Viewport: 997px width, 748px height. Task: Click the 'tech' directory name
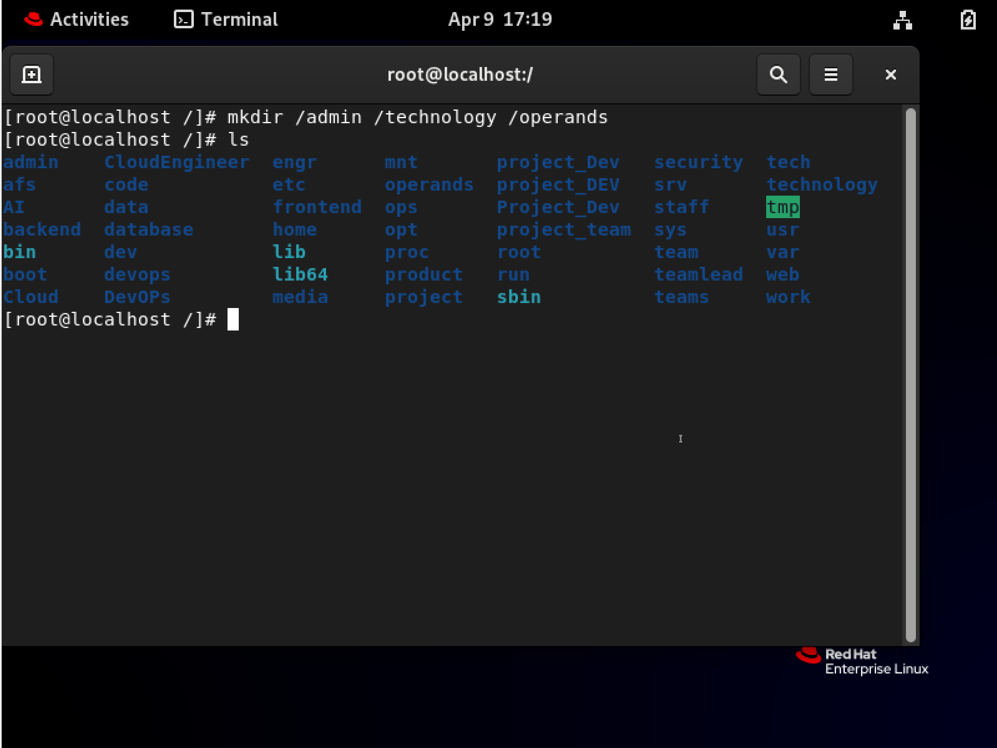788,162
